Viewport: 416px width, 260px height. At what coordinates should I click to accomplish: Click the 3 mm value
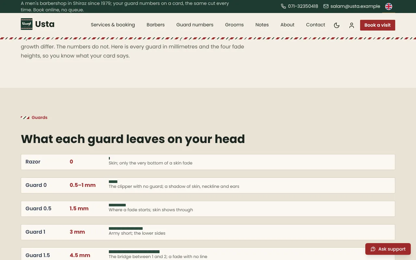coord(77,232)
